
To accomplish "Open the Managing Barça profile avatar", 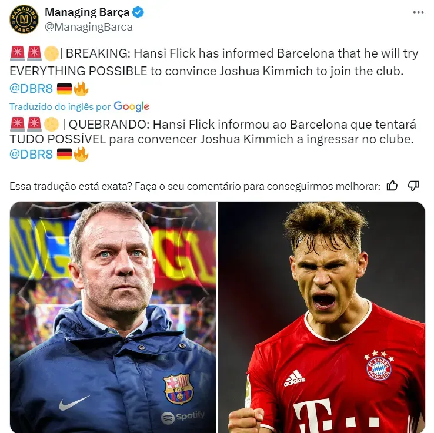I will (24, 19).
